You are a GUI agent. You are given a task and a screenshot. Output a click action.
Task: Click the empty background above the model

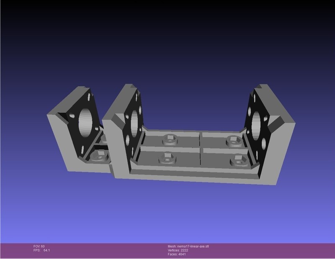(x=167, y=42)
